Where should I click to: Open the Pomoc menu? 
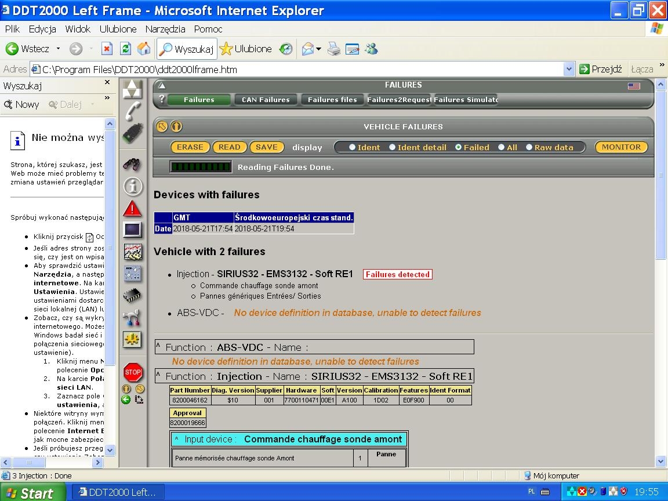tap(208, 29)
